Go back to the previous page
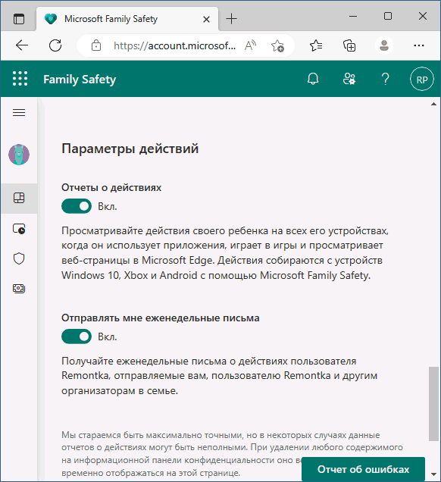This screenshot has width=441, height=482. 22,45
